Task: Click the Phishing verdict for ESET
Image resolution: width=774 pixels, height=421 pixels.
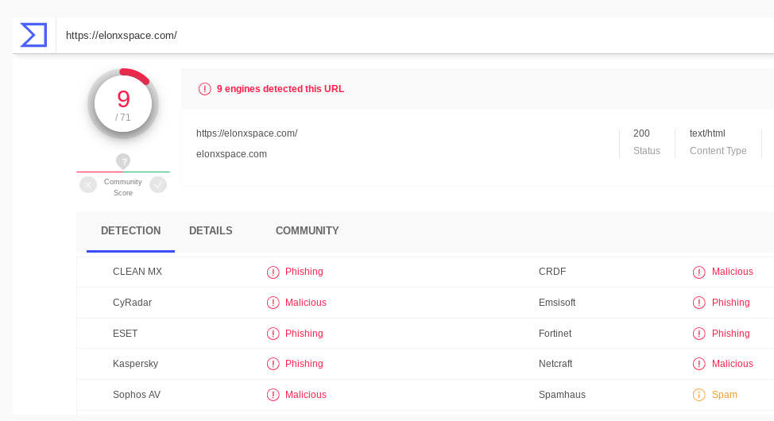Action: click(304, 334)
